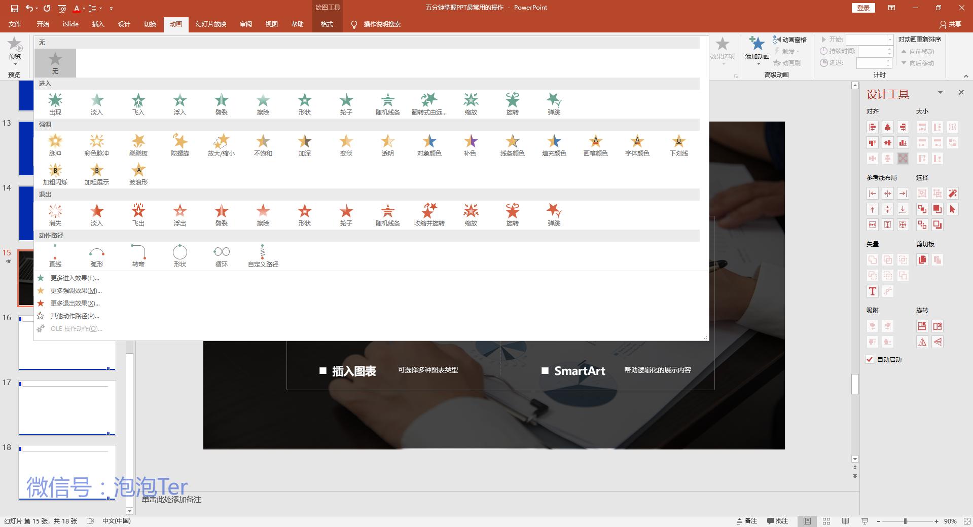The height and width of the screenshot is (527, 973).
Task: Choose the 飞出 exit effect
Action: click(x=138, y=215)
